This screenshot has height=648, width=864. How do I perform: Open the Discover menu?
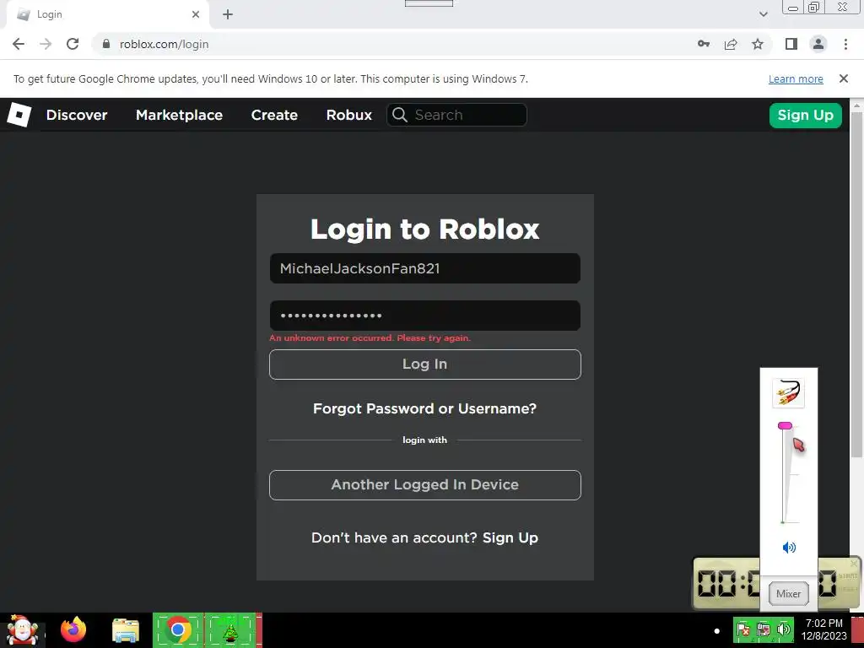(77, 115)
